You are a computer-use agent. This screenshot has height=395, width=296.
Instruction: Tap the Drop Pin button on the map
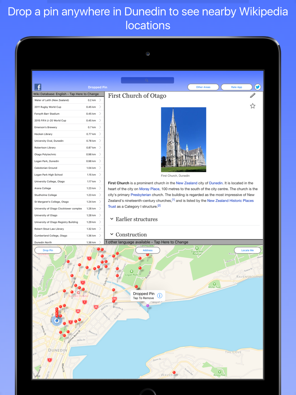coord(48,250)
